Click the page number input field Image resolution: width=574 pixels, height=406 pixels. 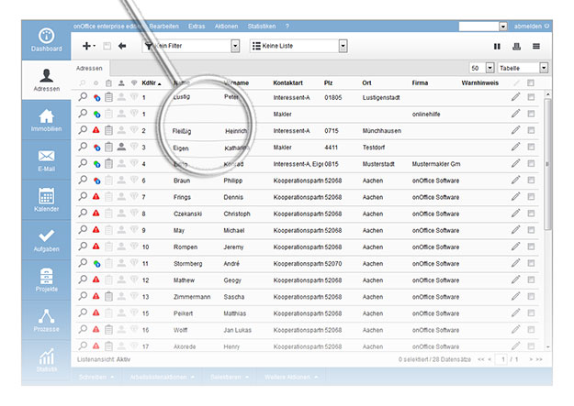point(501,359)
